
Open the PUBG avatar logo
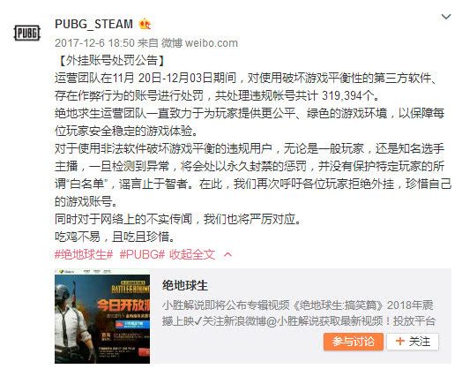26,33
